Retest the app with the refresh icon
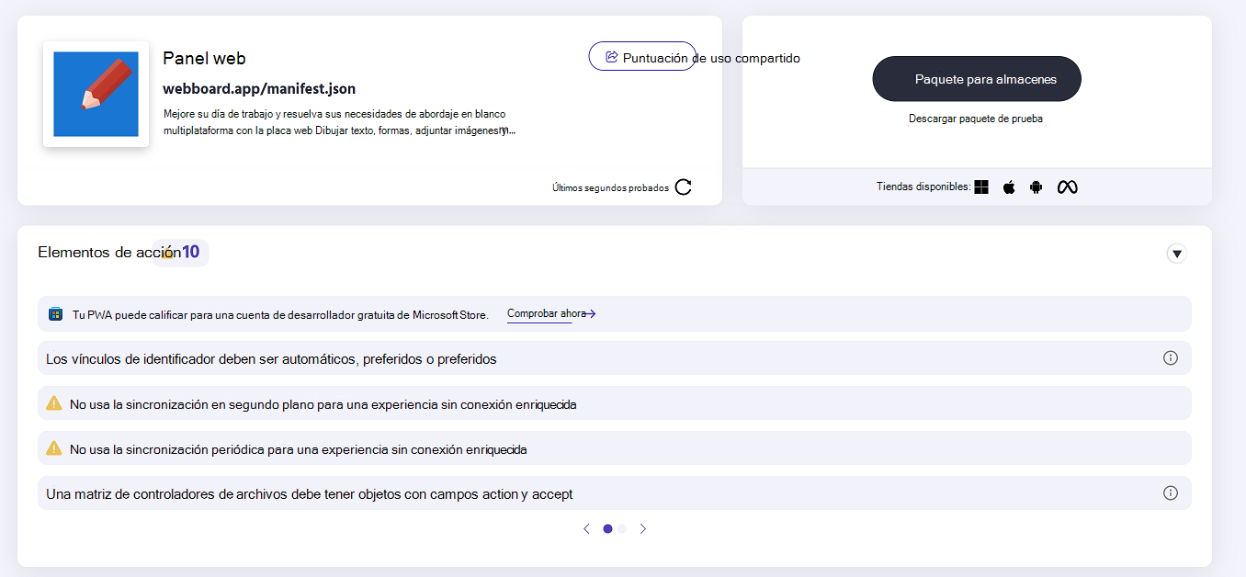 tap(681, 187)
